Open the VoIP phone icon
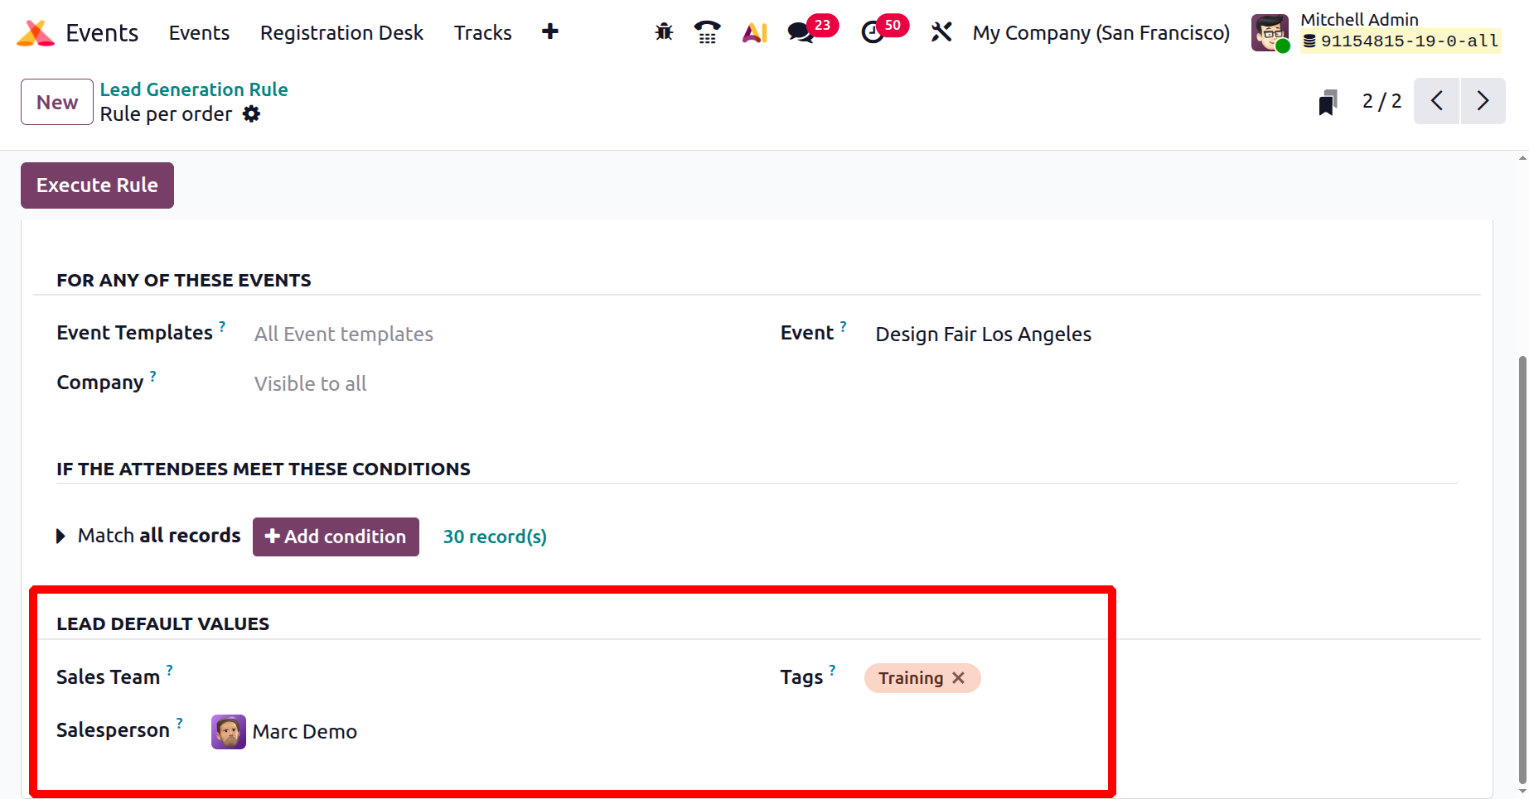 707,32
